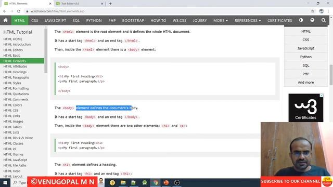Open HTML Links in the sidebar
The width and height of the screenshot is (333, 187).
click(11, 116)
